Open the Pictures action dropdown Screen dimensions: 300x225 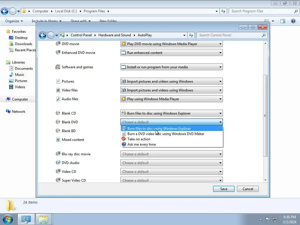pyautogui.click(x=171, y=81)
